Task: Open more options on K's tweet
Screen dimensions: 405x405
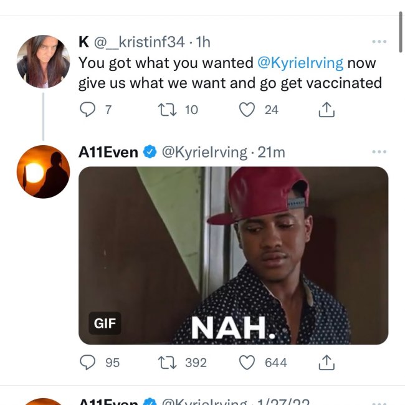Action: [379, 42]
